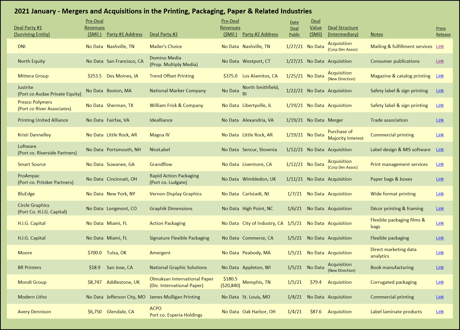Select the Merger deal structure cell

click(x=335, y=120)
